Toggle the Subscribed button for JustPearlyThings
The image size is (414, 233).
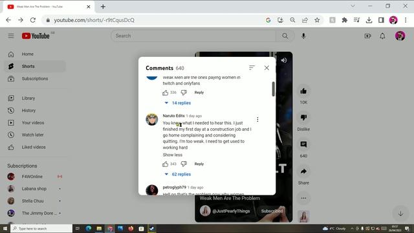272,211
